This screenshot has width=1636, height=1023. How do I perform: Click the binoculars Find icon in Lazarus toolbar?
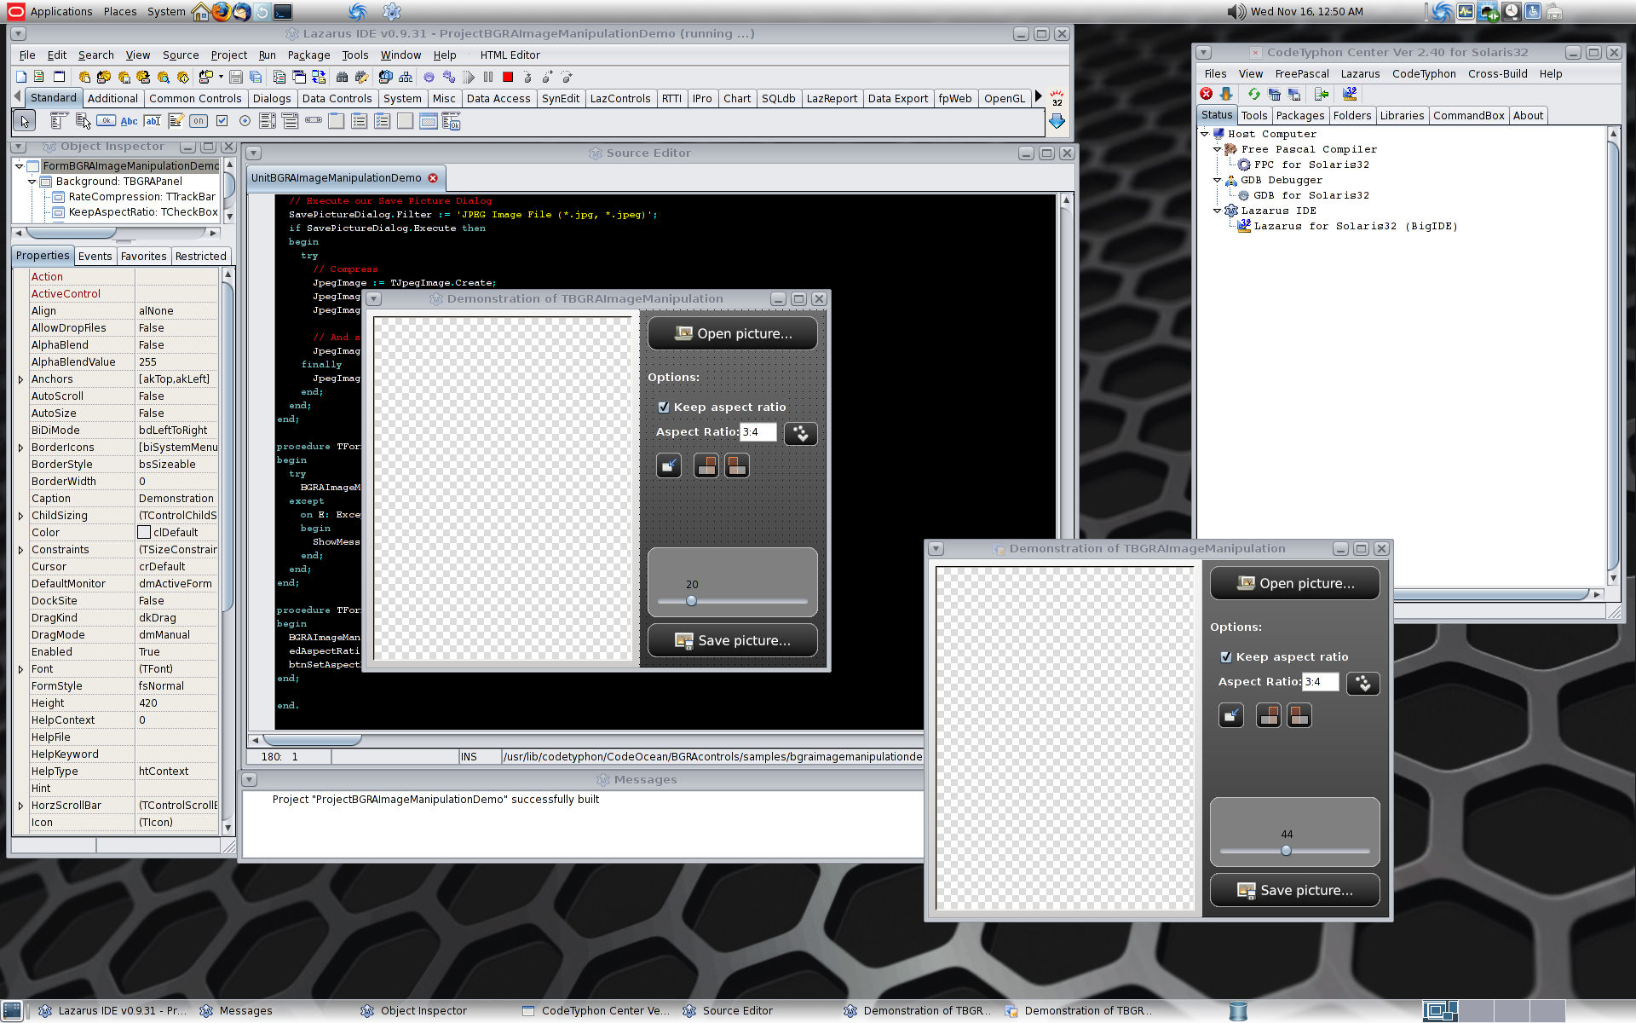point(342,77)
